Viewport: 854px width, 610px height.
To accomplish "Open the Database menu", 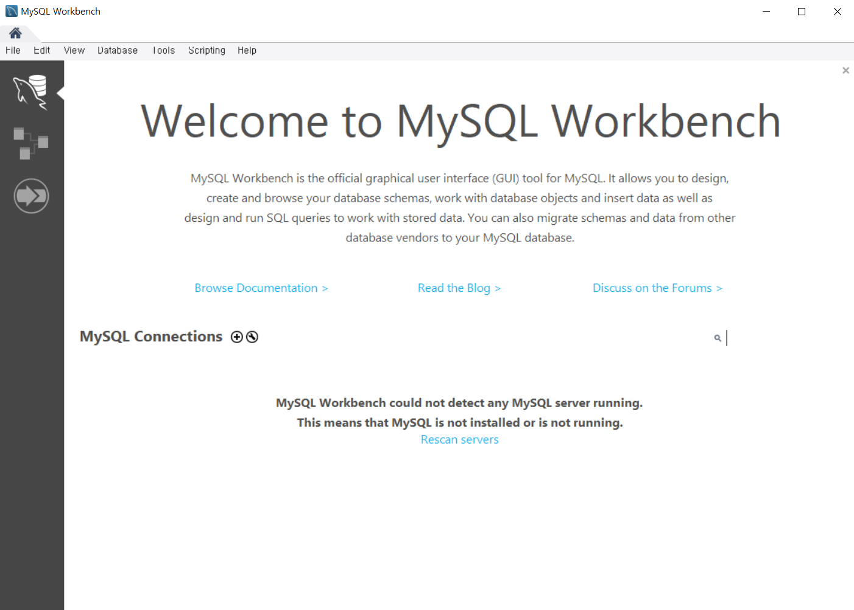I will coord(118,51).
